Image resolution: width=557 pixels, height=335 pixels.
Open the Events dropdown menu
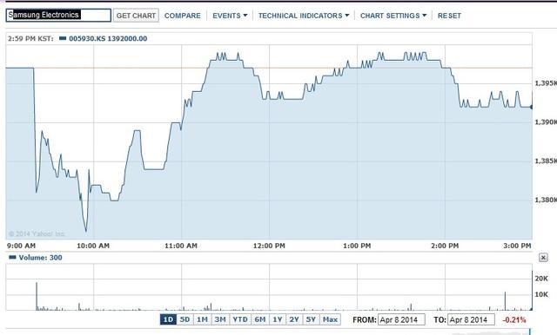pos(230,16)
